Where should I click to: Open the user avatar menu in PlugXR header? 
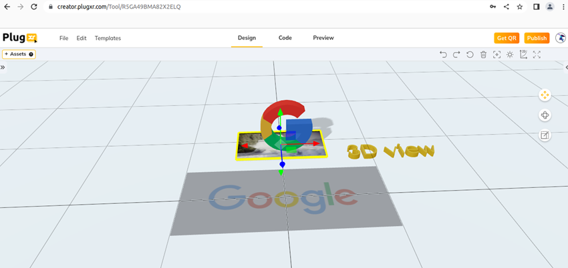561,38
